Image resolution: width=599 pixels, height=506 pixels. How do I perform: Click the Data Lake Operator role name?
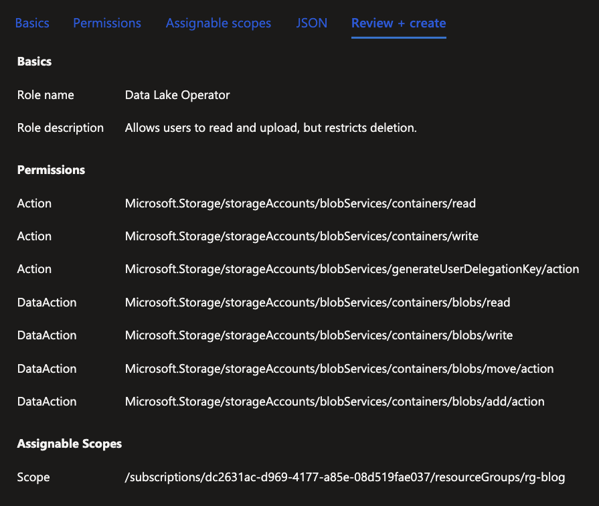coord(177,95)
